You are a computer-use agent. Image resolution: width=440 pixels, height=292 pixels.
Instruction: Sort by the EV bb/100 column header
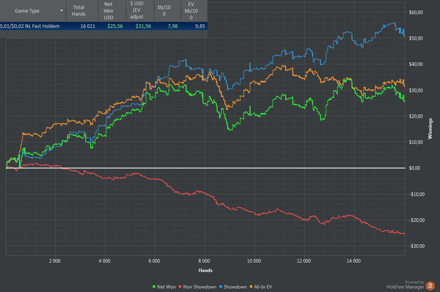click(191, 11)
